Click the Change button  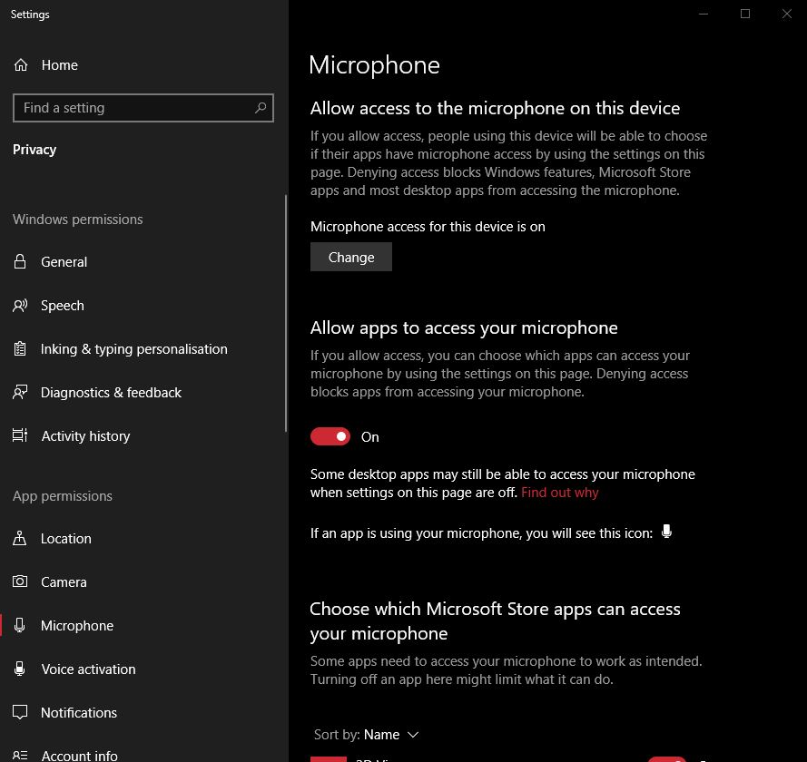pos(351,257)
